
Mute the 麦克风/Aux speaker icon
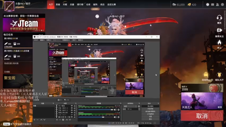click(x=115, y=110)
